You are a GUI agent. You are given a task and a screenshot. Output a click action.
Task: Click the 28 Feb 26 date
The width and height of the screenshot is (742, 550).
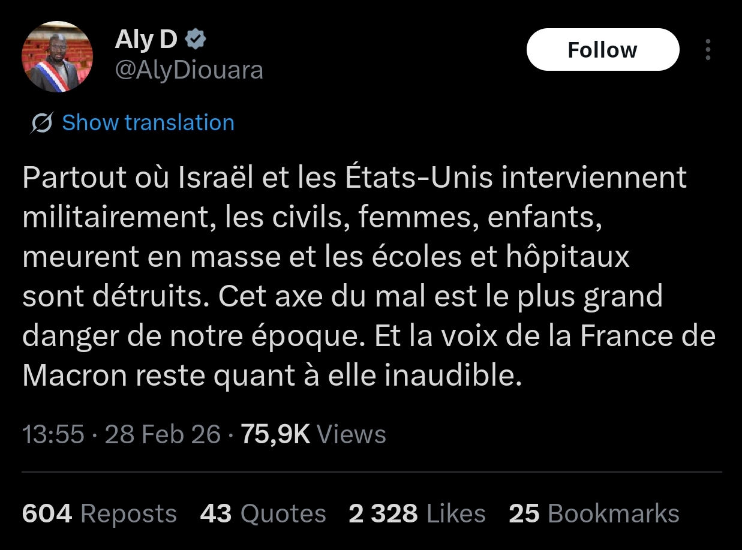click(x=163, y=434)
